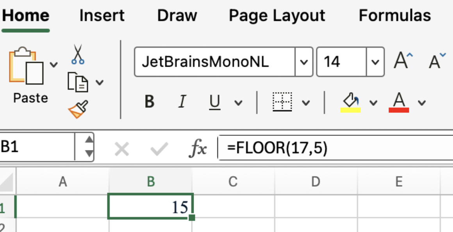Select column E header
The height and width of the screenshot is (232, 453).
click(399, 182)
